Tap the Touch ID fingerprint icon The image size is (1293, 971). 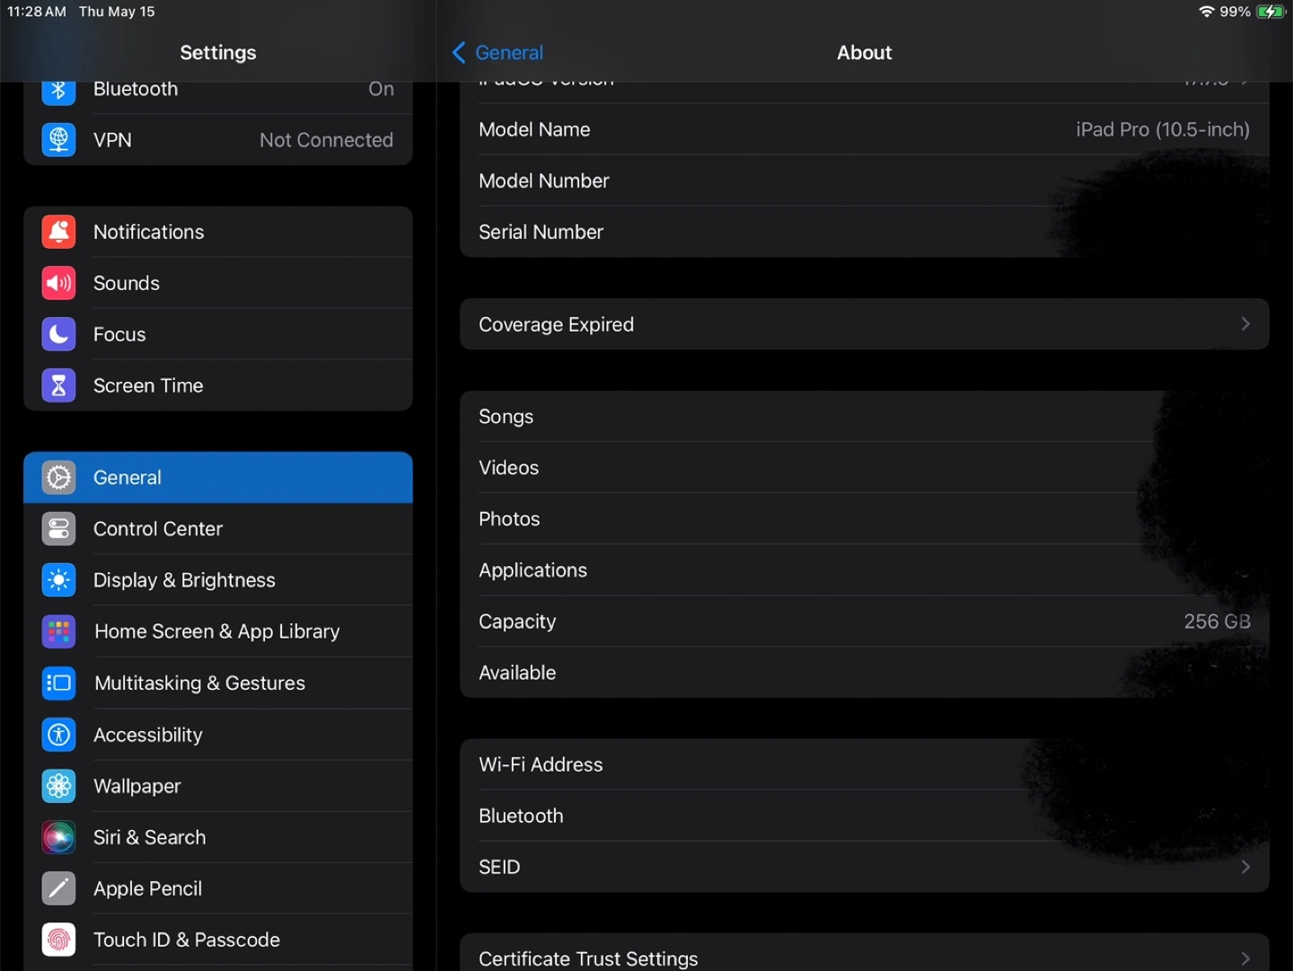pos(58,940)
